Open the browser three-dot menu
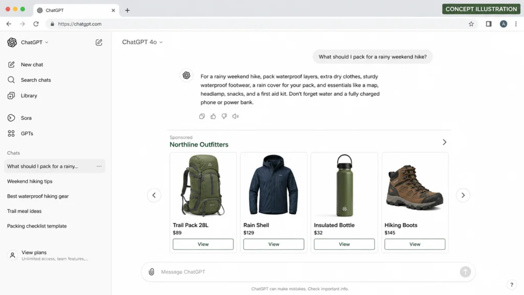524x295 pixels. (516, 24)
